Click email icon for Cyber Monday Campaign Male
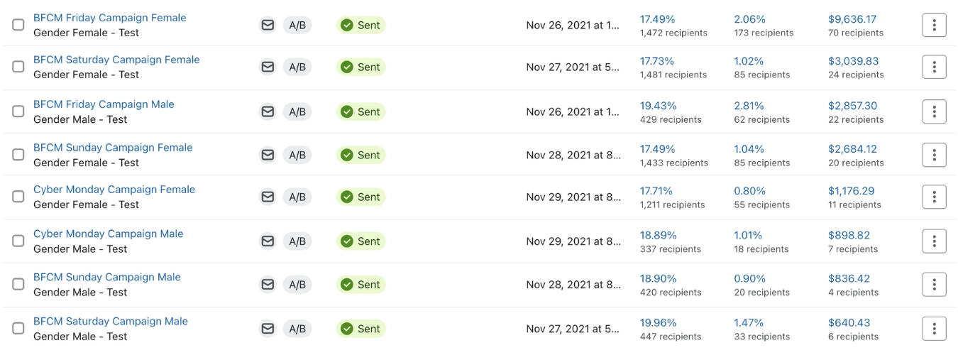 tap(268, 241)
